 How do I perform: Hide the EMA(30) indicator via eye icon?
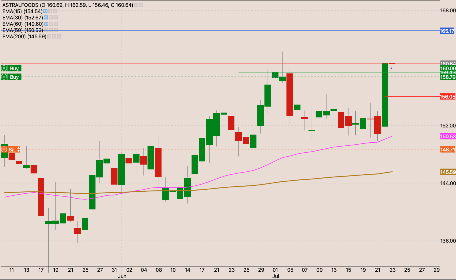(46, 18)
